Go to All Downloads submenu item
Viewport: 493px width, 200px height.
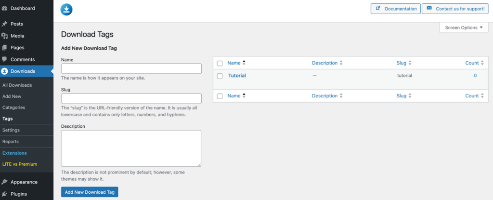coord(17,85)
